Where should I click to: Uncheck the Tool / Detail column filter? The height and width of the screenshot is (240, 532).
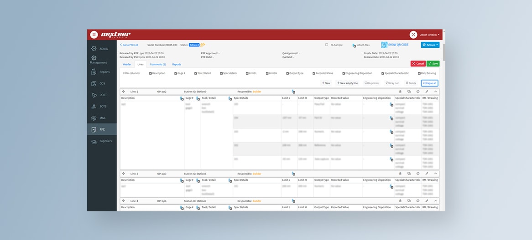pos(196,73)
